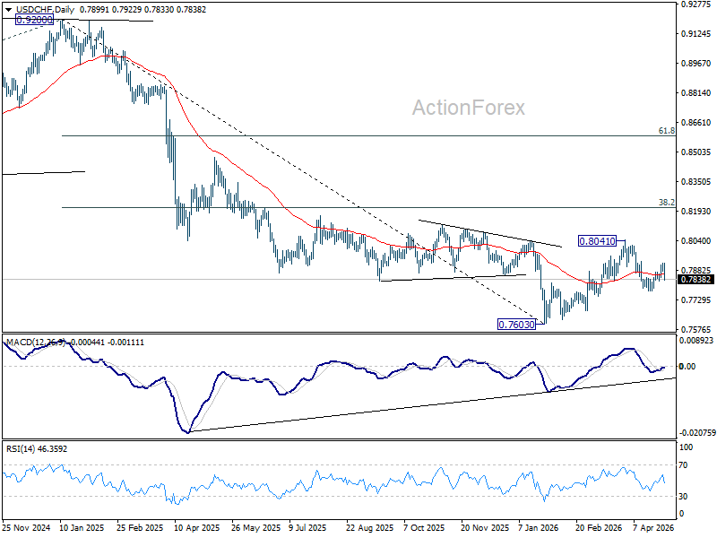717x538 pixels.
Task: Click the RSI 30 oversold level label
Action: pos(683,497)
